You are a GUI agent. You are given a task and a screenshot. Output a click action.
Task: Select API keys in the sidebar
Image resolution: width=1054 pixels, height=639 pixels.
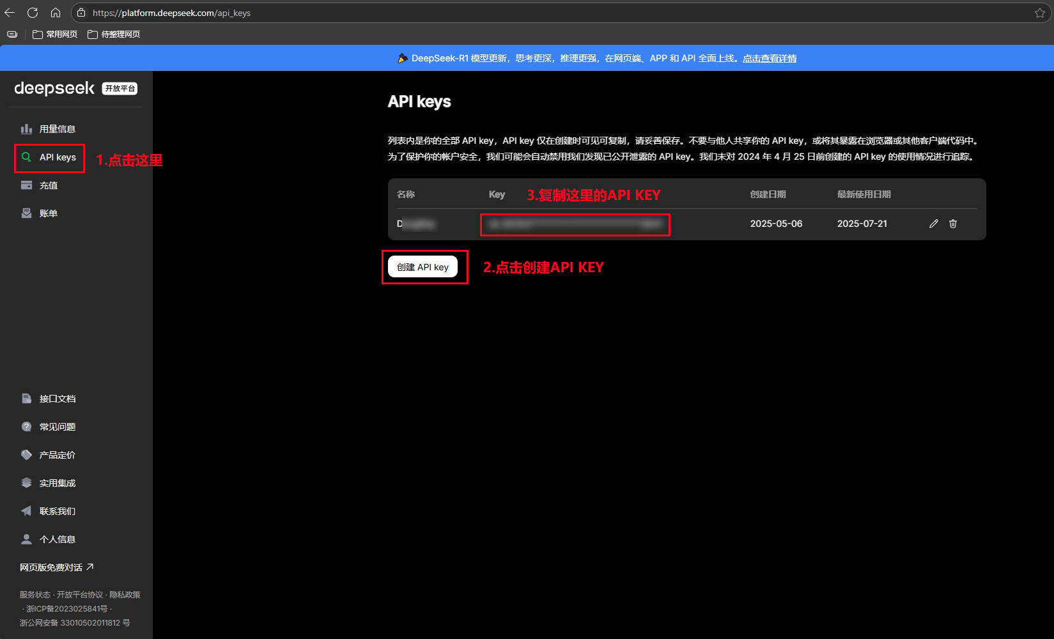click(x=57, y=157)
